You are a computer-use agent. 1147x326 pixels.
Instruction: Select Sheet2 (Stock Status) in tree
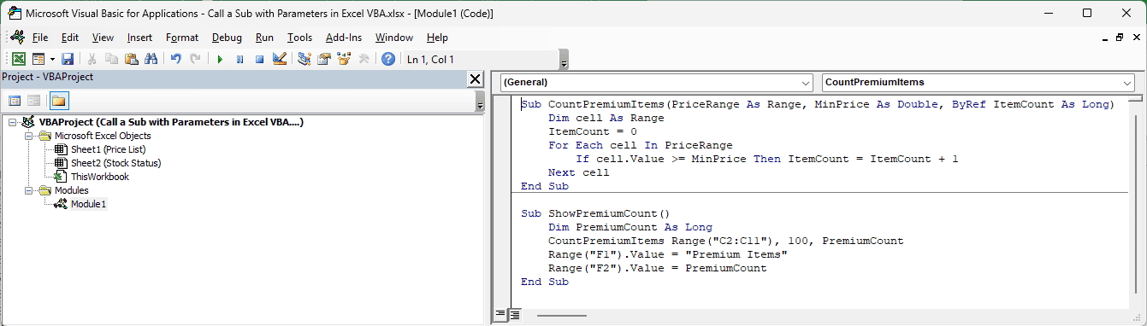pyautogui.click(x=115, y=163)
